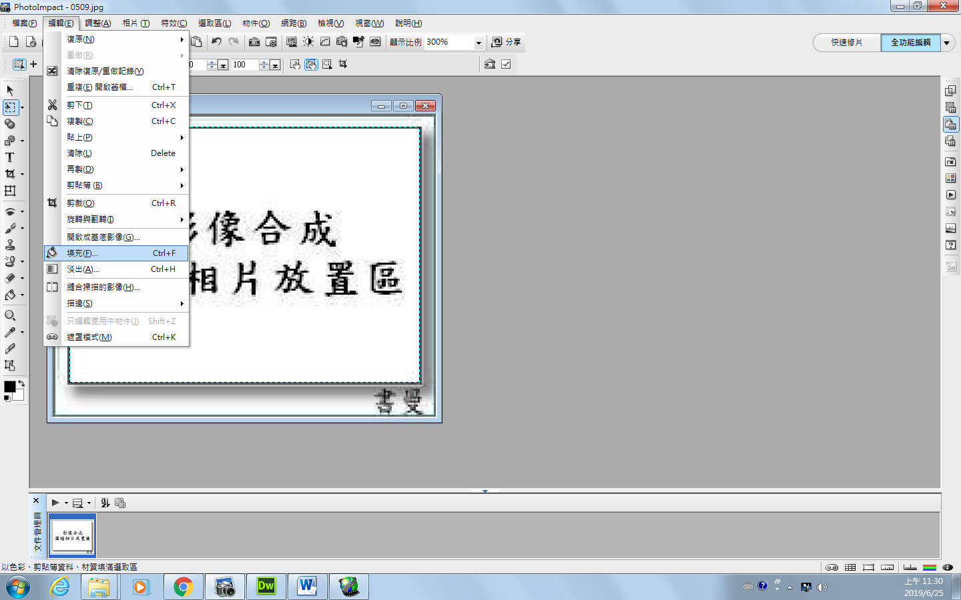Click the brightness sun icon
The width and height of the screenshot is (961, 600).
[x=308, y=42]
